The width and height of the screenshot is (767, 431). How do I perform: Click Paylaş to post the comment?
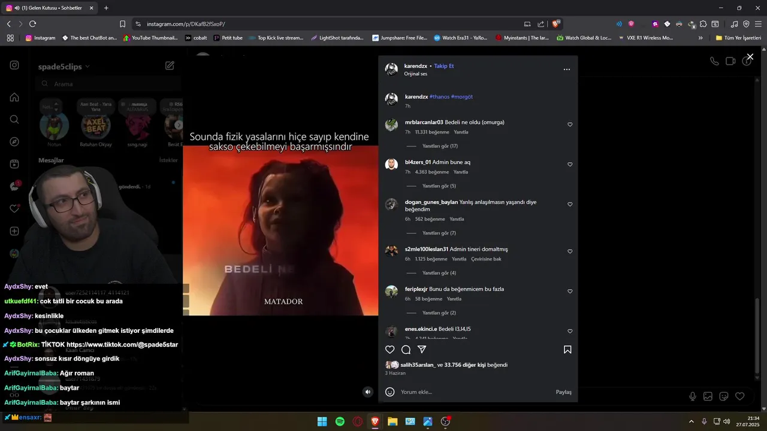point(564,392)
